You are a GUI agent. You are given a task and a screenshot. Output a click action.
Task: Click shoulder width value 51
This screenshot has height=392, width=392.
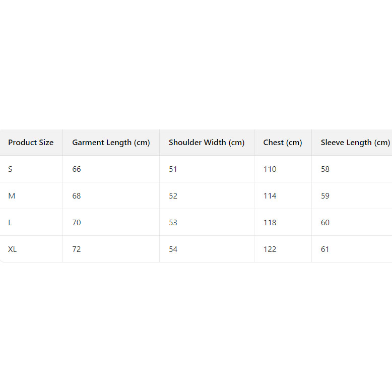pyautogui.click(x=173, y=169)
